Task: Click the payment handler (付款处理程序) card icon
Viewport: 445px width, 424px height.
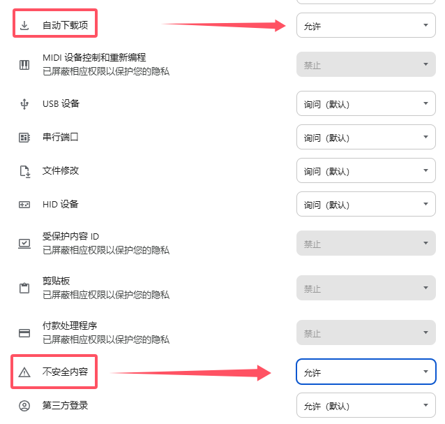Action: click(24, 333)
